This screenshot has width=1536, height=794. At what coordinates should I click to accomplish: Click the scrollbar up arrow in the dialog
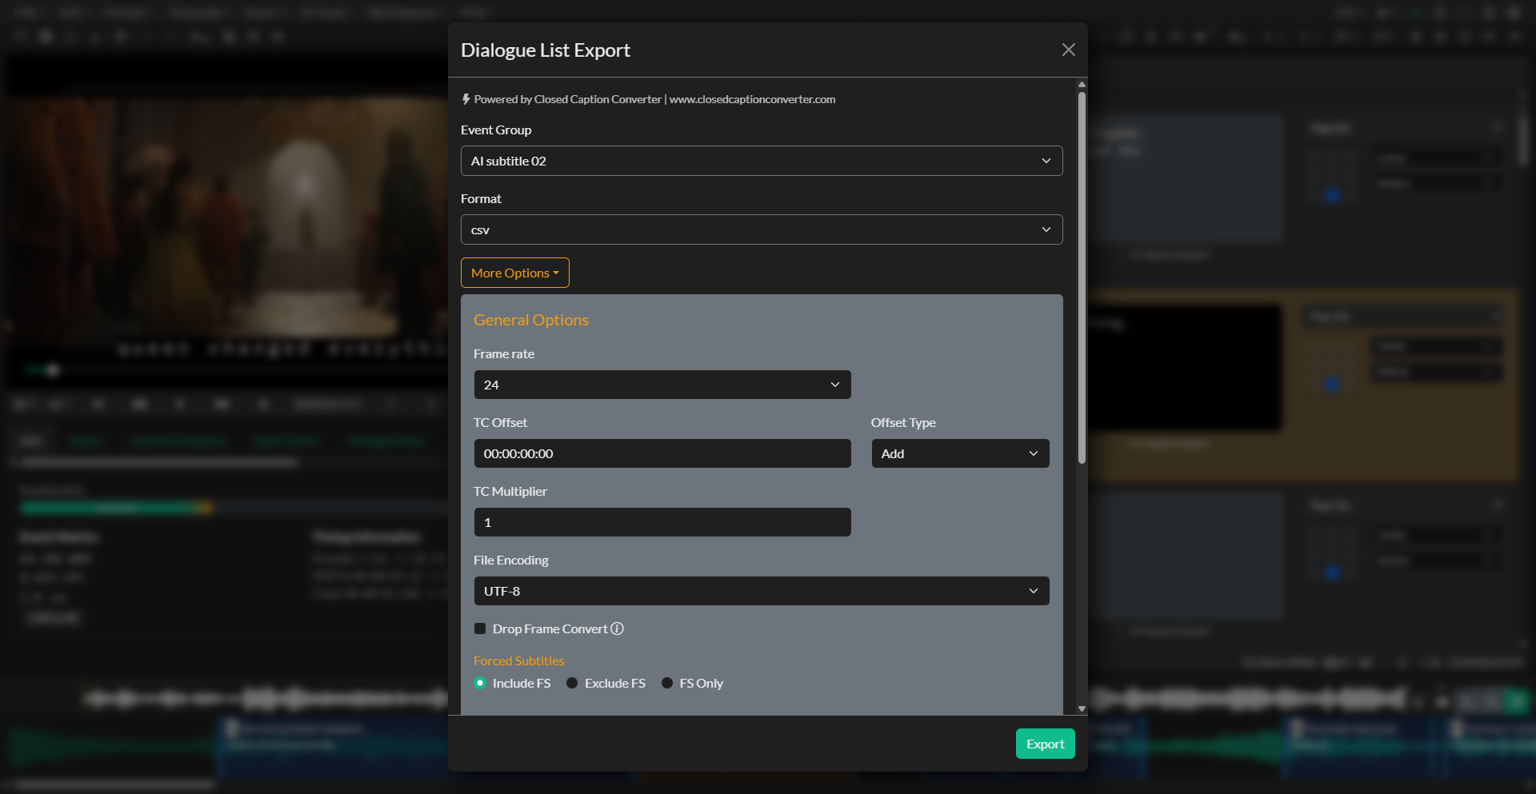pos(1082,84)
